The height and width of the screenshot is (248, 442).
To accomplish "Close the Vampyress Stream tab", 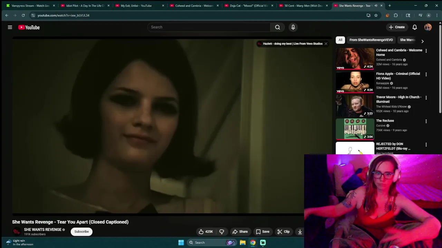I will [54, 6].
